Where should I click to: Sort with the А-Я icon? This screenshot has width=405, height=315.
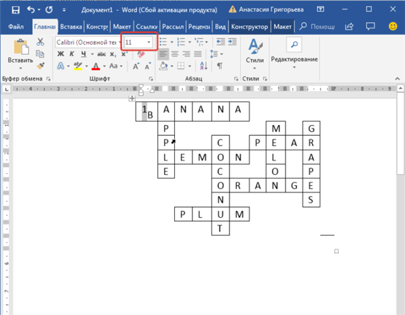click(204, 66)
